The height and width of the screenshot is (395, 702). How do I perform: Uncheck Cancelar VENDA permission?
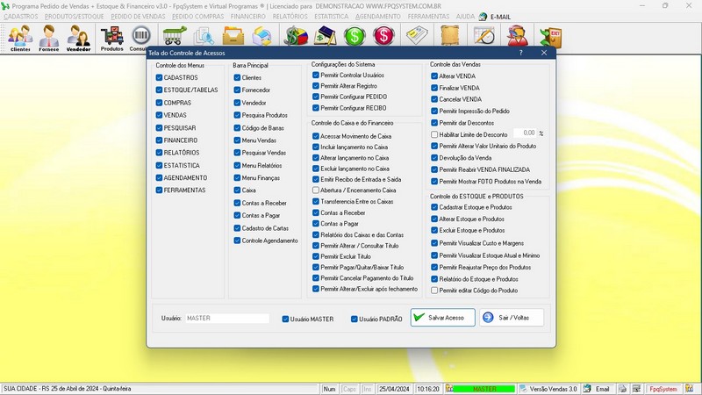(x=434, y=99)
